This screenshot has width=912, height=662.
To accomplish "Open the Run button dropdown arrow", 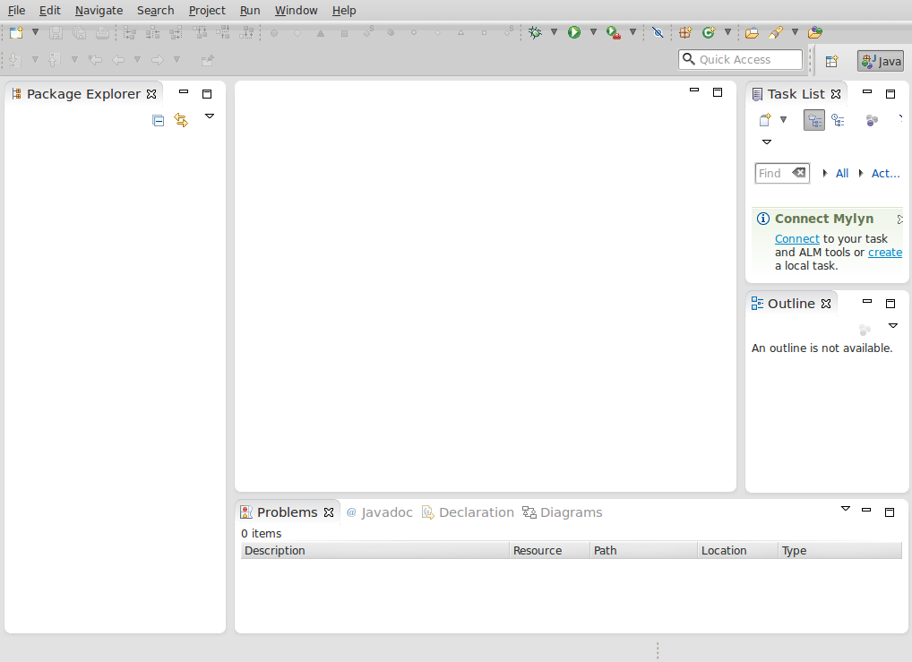I will [x=593, y=31].
